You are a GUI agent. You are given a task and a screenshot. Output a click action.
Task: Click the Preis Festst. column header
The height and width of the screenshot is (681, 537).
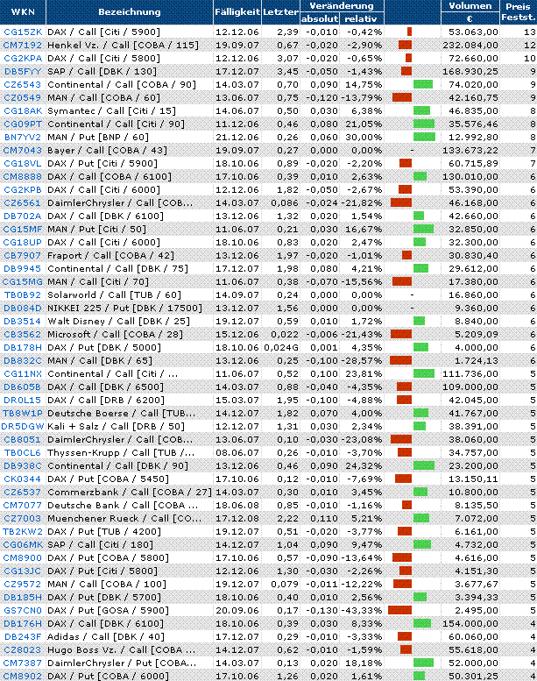pos(519,12)
